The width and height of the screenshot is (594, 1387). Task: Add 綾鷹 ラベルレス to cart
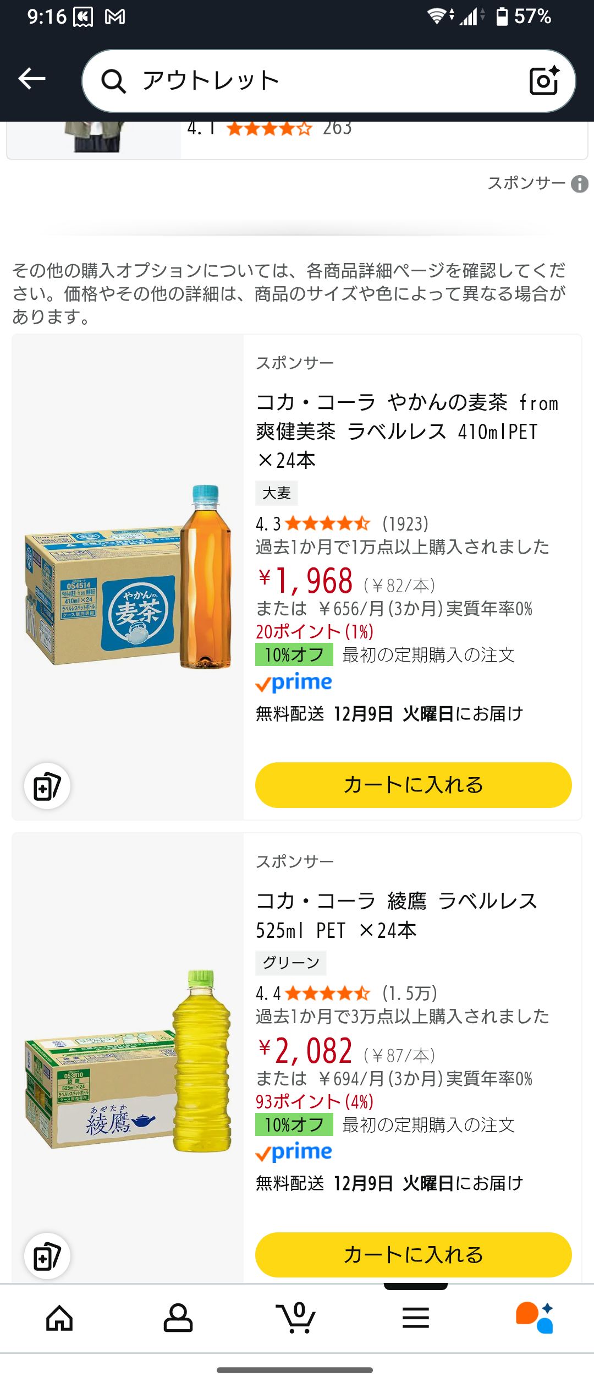coord(413,1255)
